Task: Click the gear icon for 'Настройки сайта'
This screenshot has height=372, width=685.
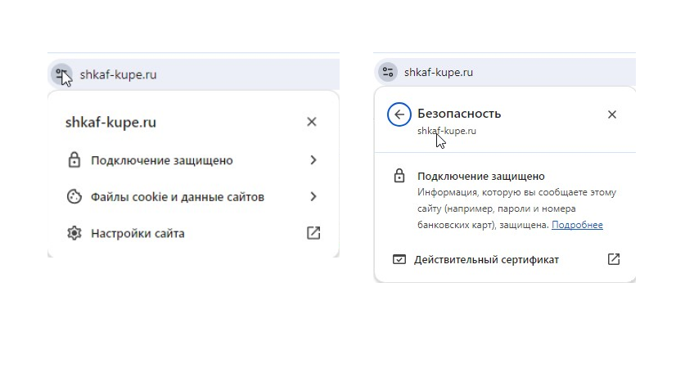Action: click(x=74, y=233)
